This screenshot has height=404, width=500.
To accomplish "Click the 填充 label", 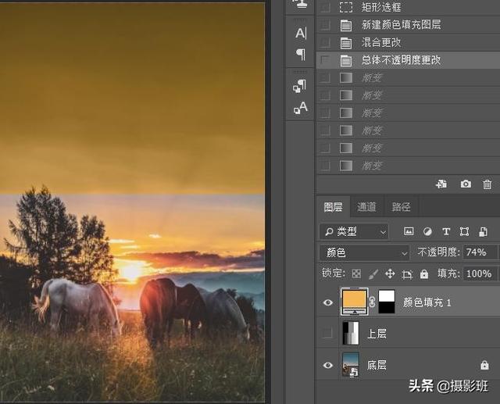I will 448,274.
